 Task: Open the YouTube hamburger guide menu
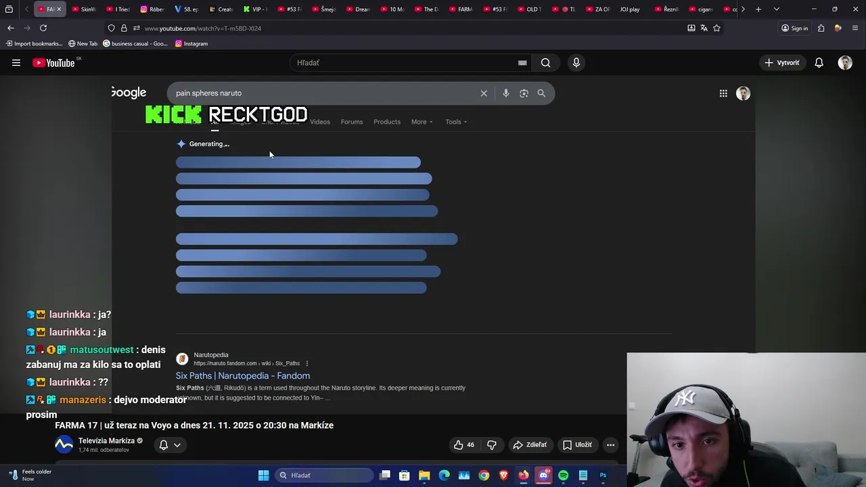coord(16,63)
